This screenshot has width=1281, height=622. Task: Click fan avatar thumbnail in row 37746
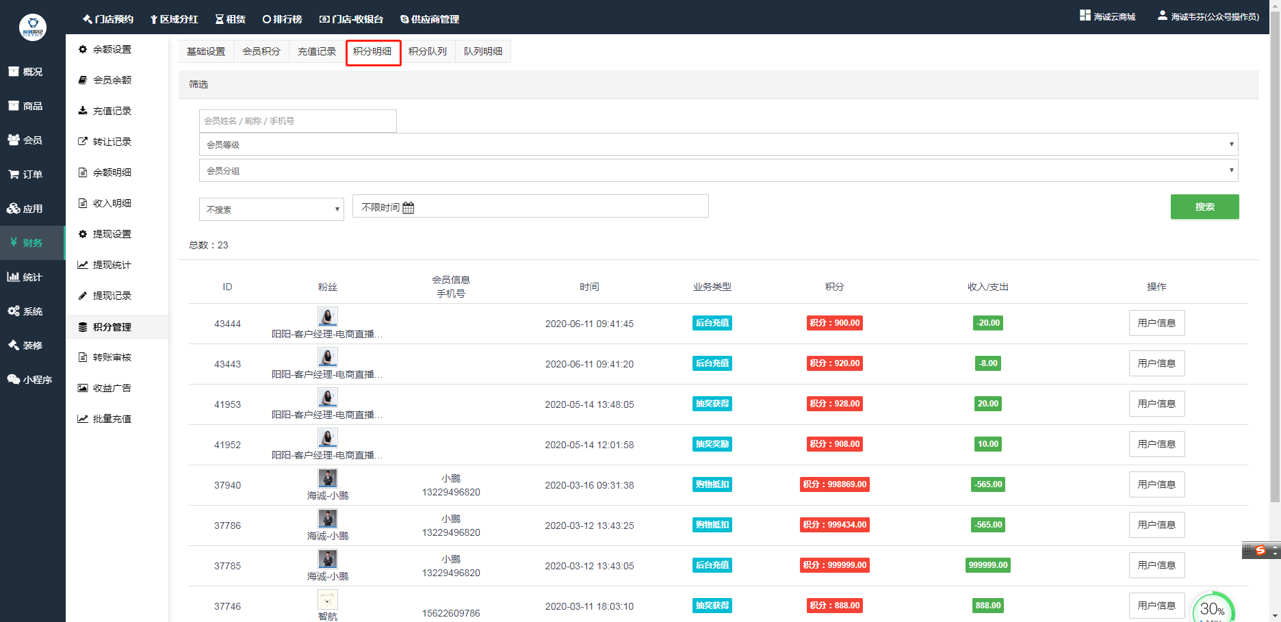pyautogui.click(x=328, y=599)
